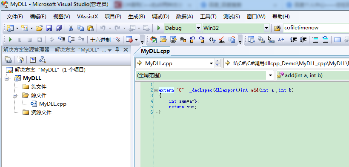This screenshot has height=167, width=349.
Task: Click the Redo arrow icon
Action: coord(117,28)
